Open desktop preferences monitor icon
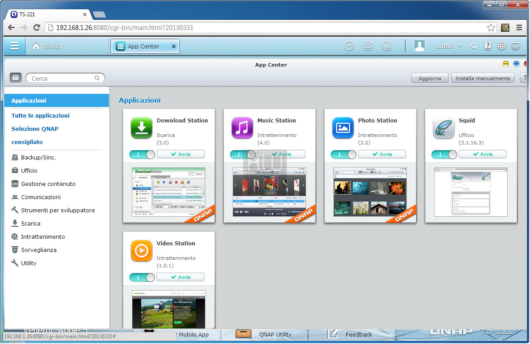The image size is (530, 344). [x=515, y=46]
